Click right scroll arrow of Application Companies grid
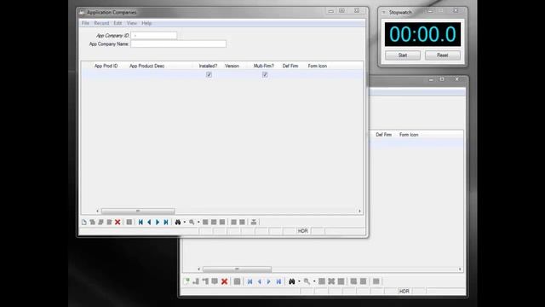Viewport: 545px width, 307px height. click(359, 211)
